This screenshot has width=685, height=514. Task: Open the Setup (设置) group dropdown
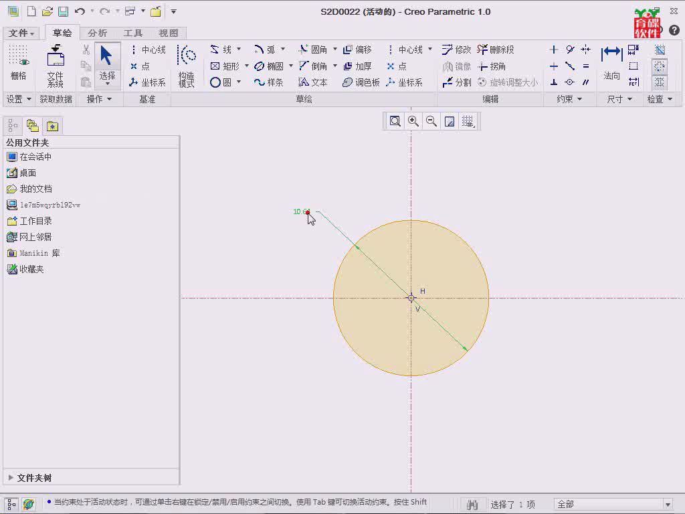19,99
